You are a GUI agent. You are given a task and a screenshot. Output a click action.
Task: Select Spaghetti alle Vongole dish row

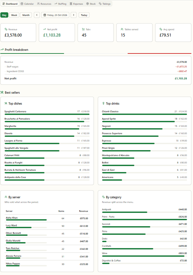coord(47,149)
